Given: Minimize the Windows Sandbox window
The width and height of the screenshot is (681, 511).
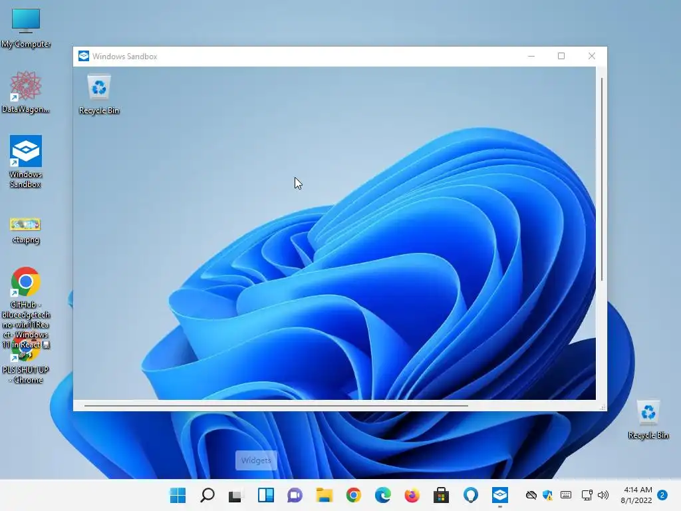Looking at the screenshot, I should 531,56.
